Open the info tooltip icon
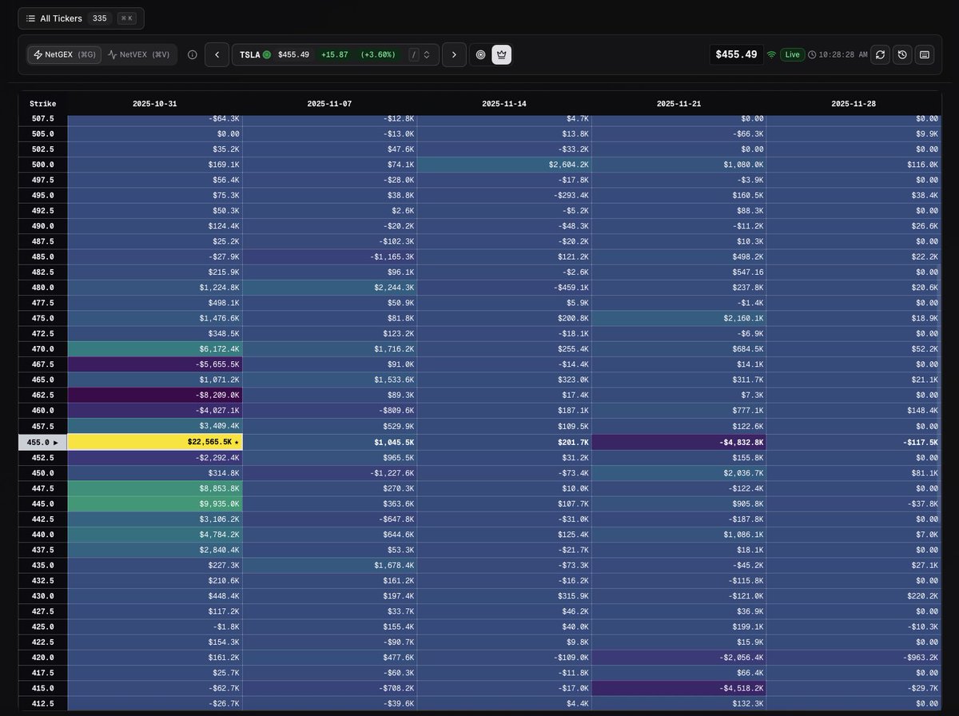The width and height of the screenshot is (959, 716). pyautogui.click(x=192, y=54)
